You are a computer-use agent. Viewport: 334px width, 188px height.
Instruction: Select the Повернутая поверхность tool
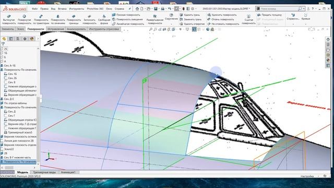[x=25, y=19]
